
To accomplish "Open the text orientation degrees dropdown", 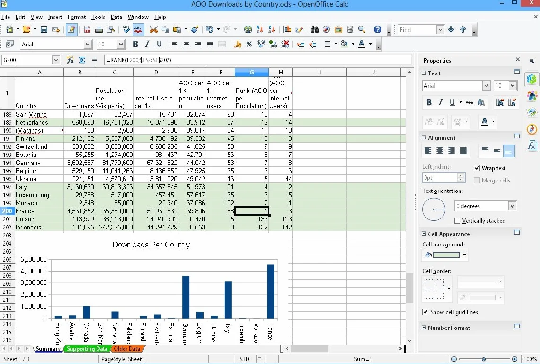I will [512, 206].
